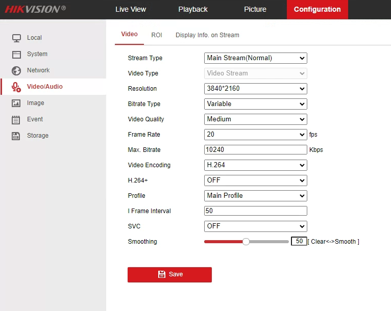Click the Hikvision logo
This screenshot has height=311, width=391.
coord(35,9)
